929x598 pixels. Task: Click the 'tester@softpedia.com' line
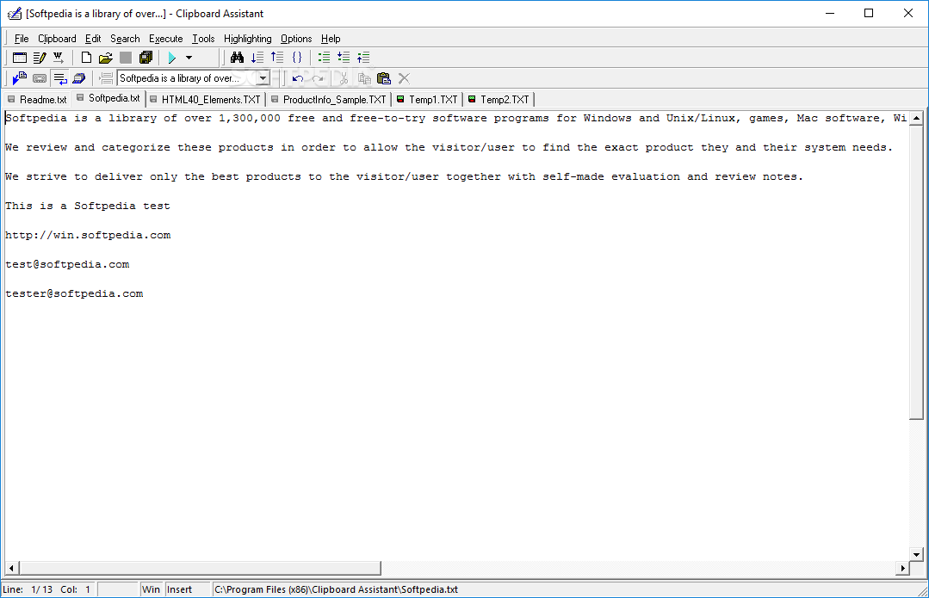74,293
